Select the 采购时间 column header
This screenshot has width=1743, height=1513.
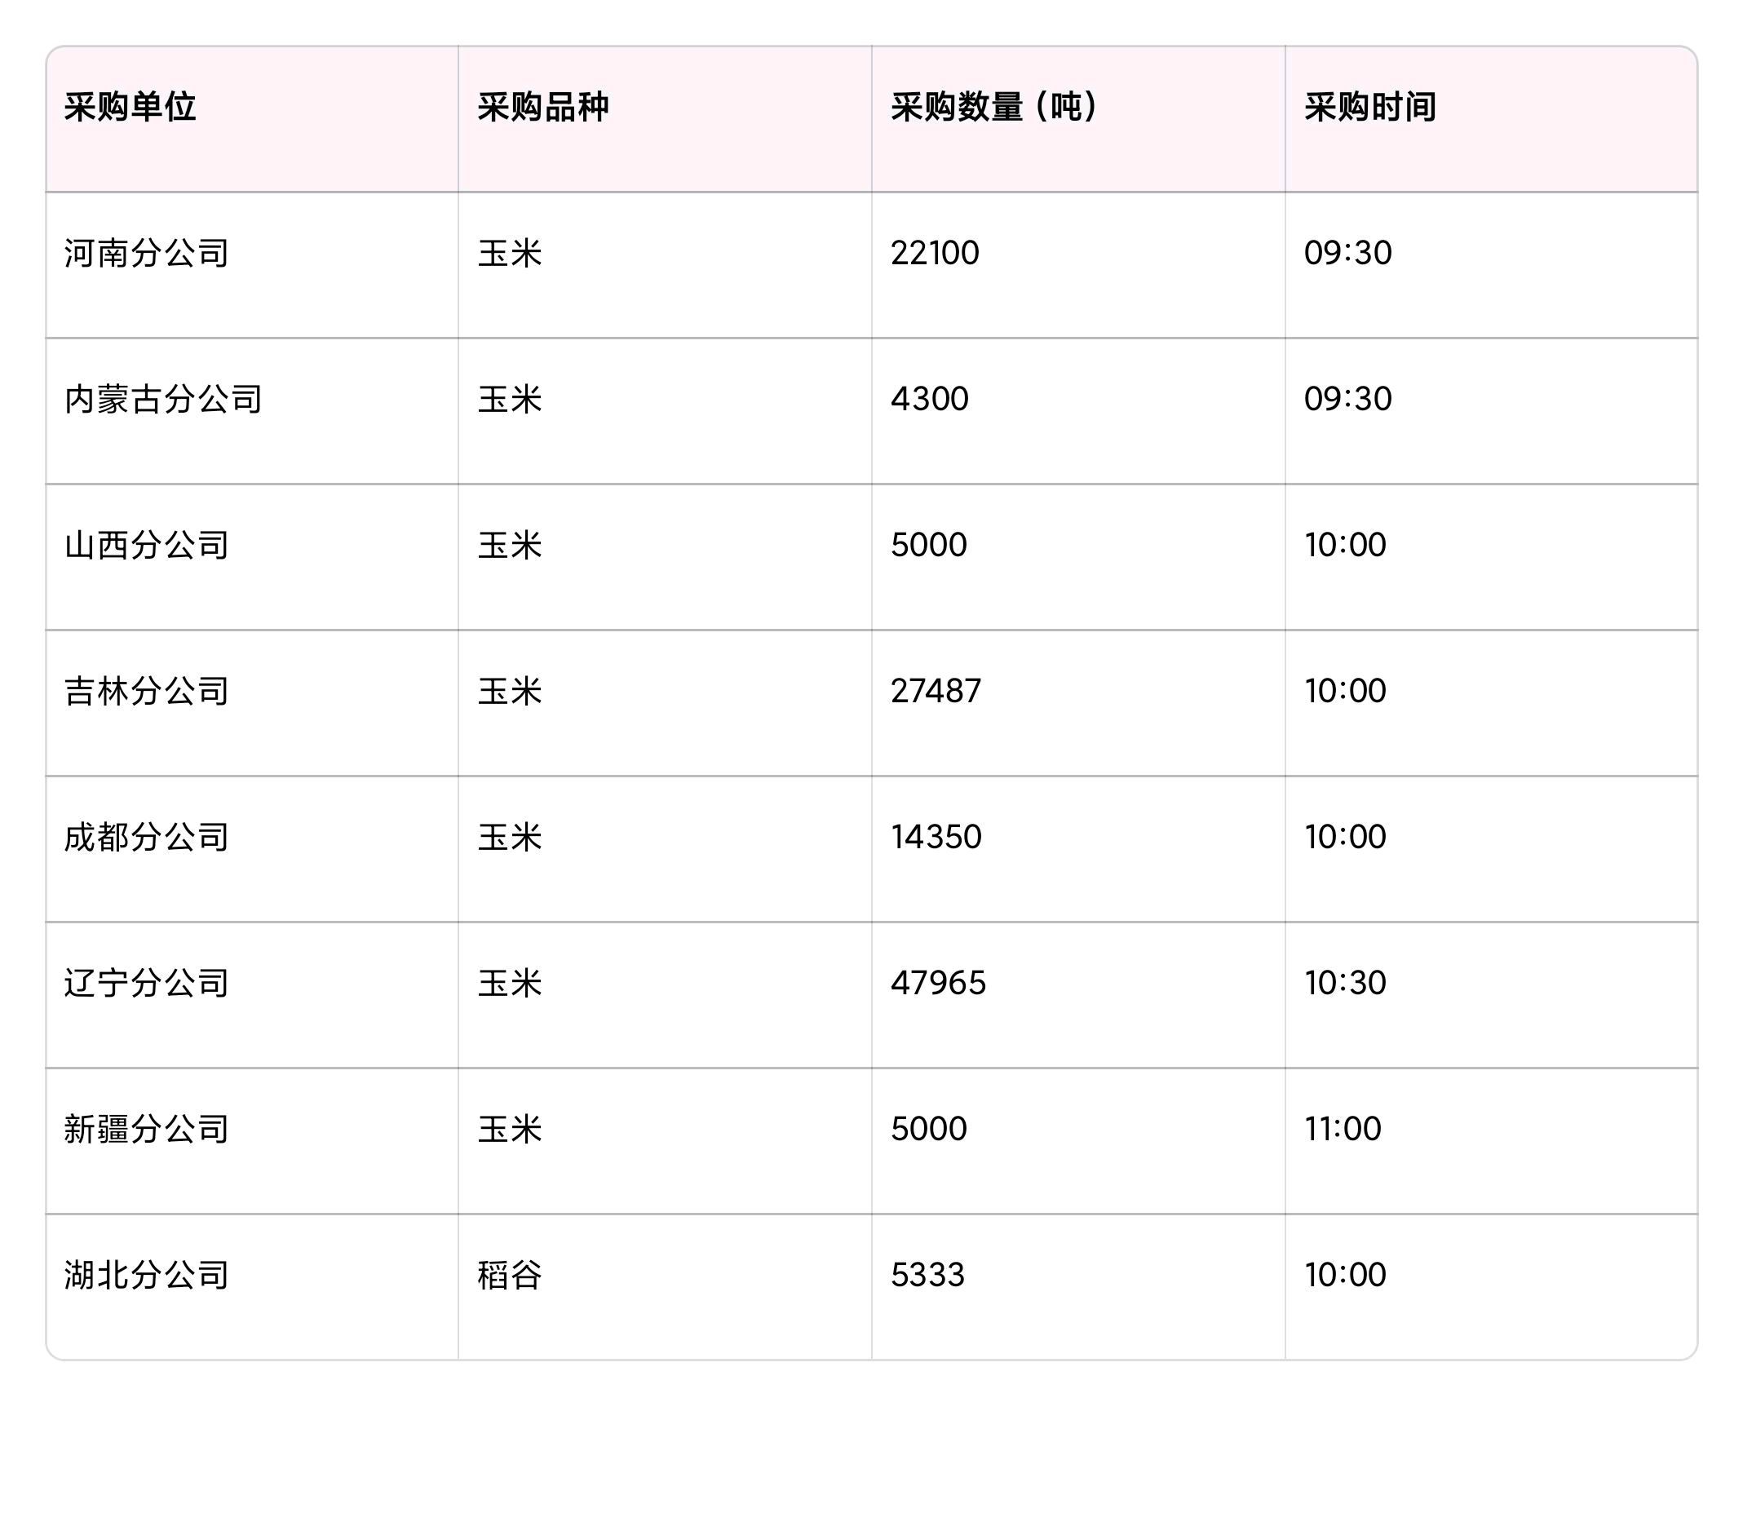pos(1369,107)
